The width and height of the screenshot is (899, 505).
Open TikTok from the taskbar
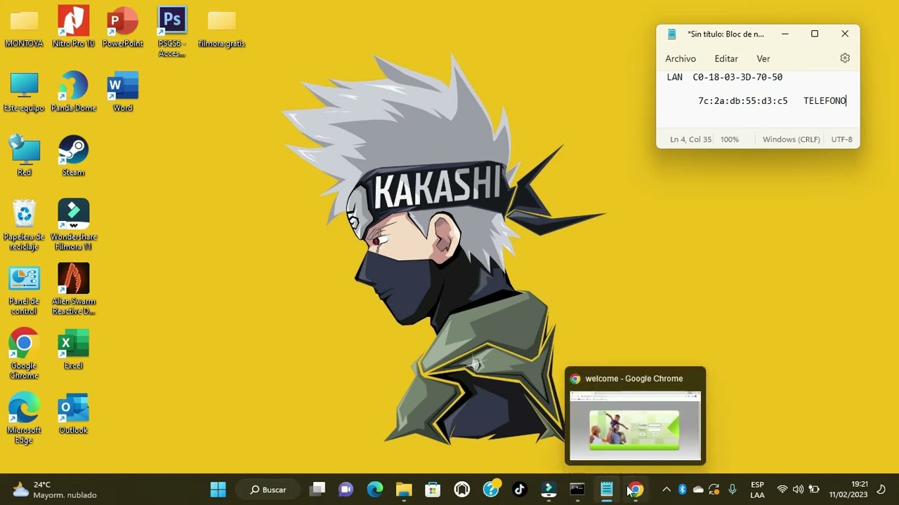click(x=520, y=490)
